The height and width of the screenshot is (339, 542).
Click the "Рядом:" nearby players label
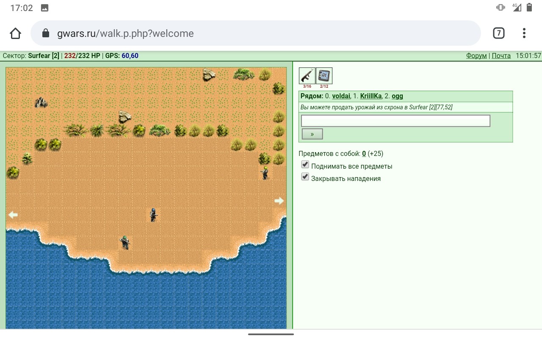tap(312, 96)
